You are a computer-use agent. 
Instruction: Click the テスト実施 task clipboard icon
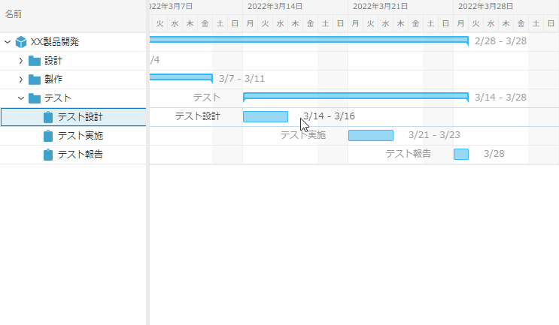49,136
